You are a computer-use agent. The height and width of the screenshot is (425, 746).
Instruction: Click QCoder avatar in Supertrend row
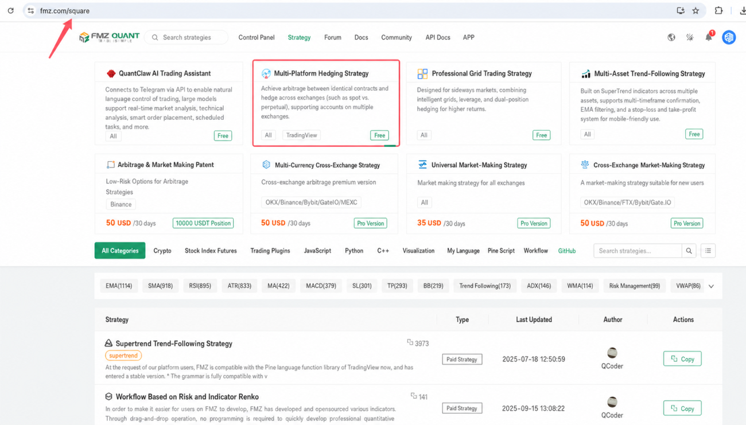point(612,353)
